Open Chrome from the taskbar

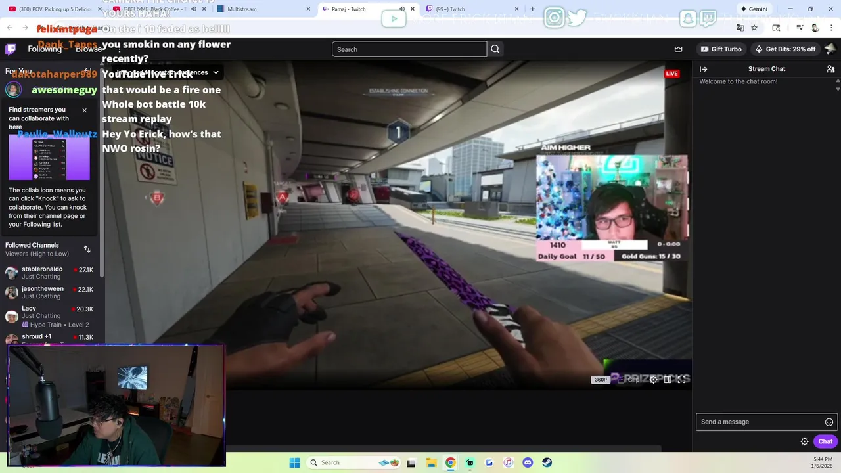coord(450,462)
